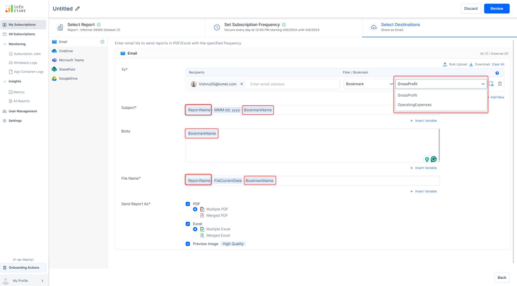This screenshot has width=517, height=286.
Task: Remove VishnuSS@lumel.com with the X
Action: pos(242,84)
